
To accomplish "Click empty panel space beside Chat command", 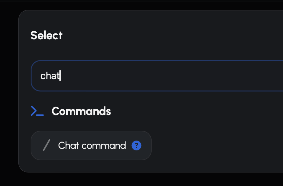I will 214,145.
